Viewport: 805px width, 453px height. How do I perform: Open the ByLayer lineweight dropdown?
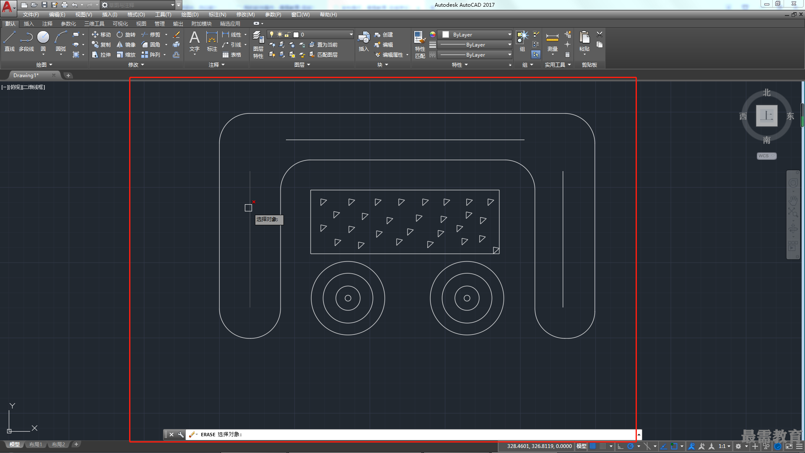point(475,44)
